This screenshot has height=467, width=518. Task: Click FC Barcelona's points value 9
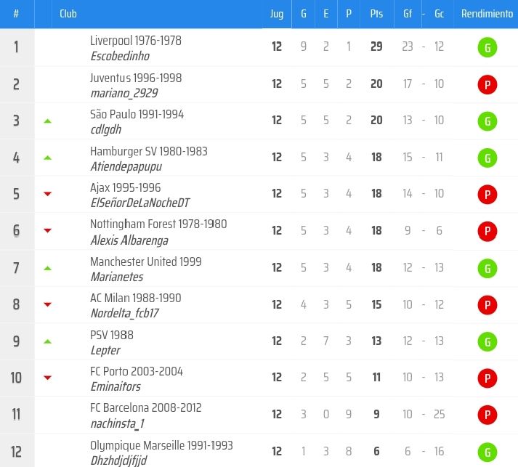click(x=376, y=415)
